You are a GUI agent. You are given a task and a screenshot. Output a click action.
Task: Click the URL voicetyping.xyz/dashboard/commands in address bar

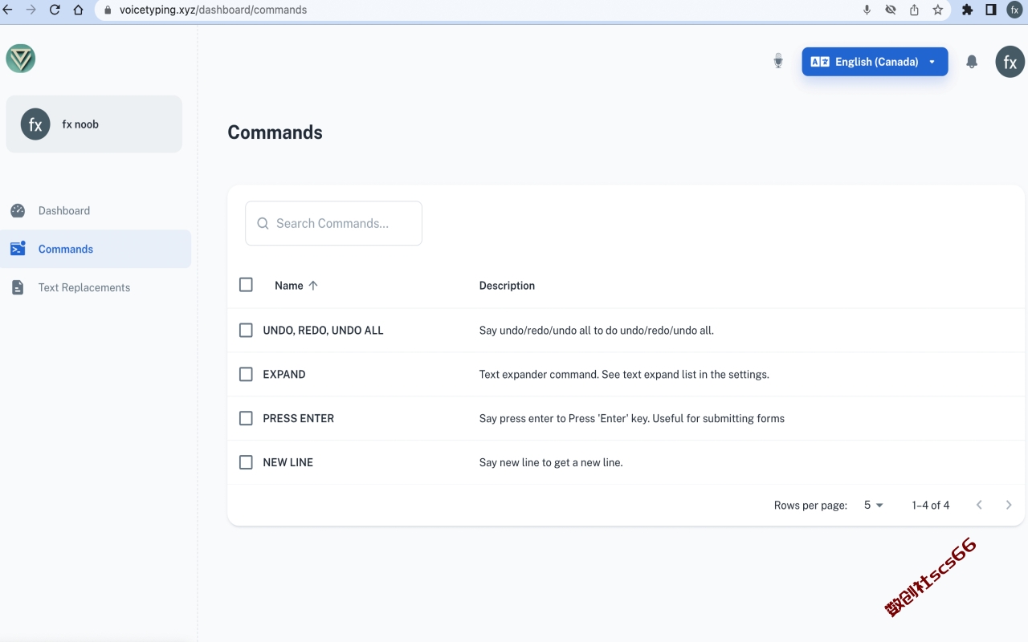[213, 10]
